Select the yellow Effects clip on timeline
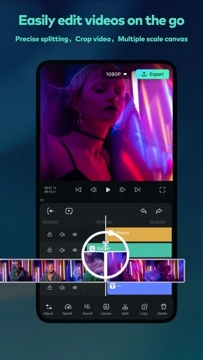The height and width of the screenshot is (360, 203). (x=139, y=234)
